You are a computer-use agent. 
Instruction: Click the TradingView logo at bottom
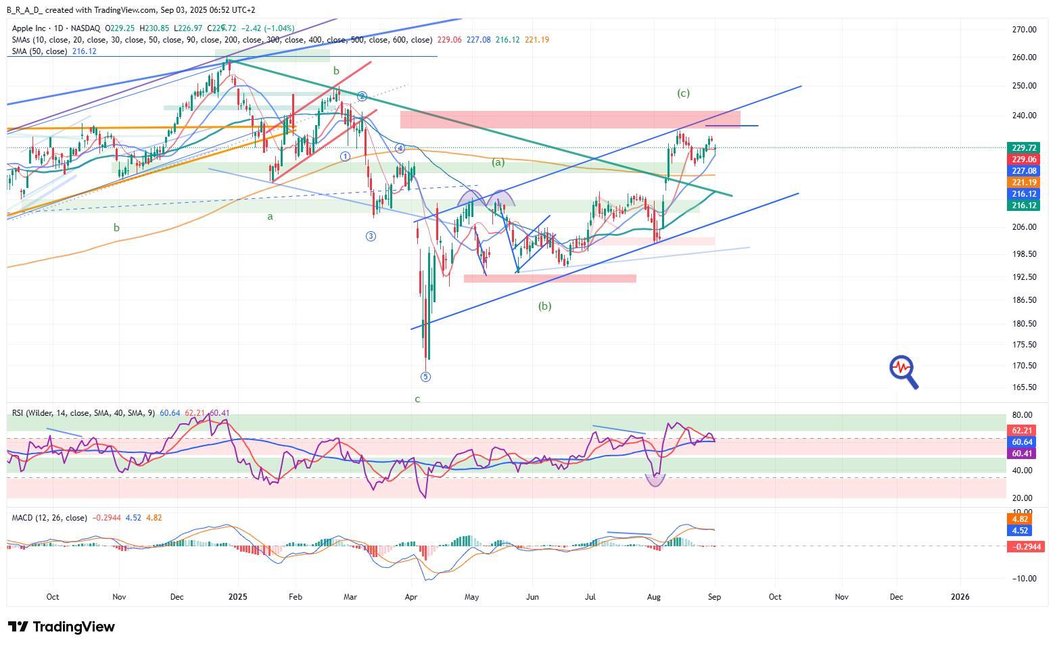pos(61,627)
